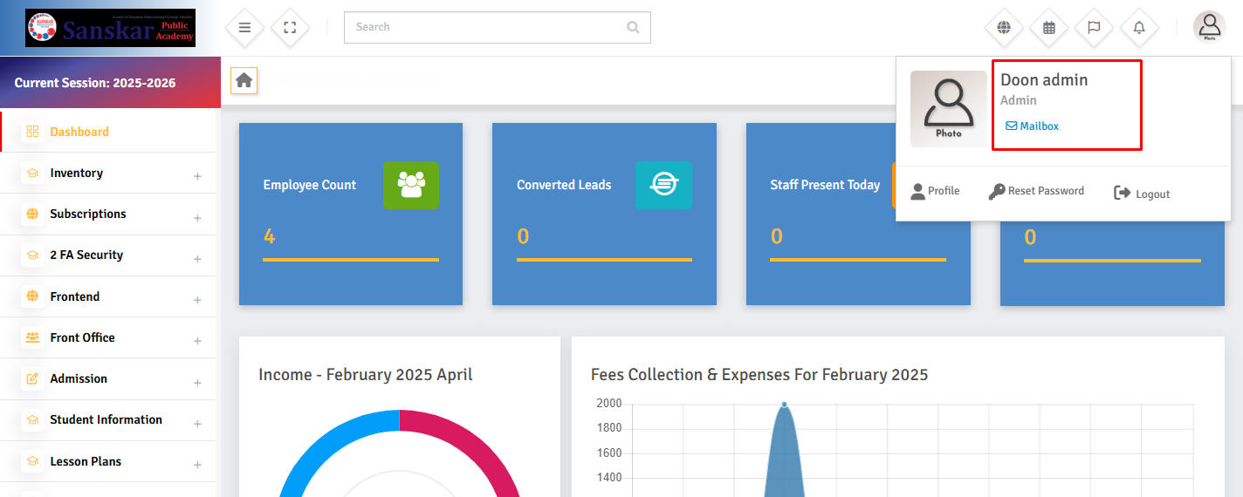The width and height of the screenshot is (1243, 497).
Task: Click the fullscreen expand icon
Action: 290,28
